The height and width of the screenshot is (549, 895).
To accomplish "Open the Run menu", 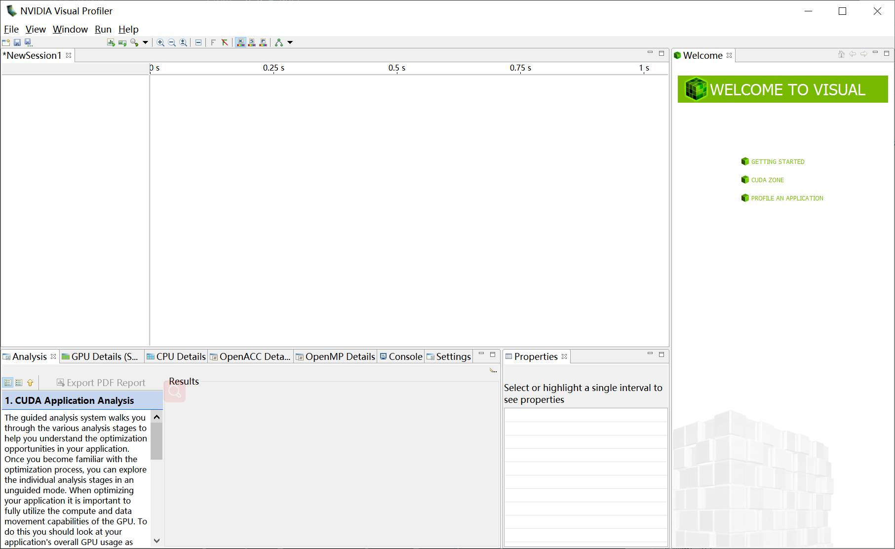I will (x=103, y=29).
